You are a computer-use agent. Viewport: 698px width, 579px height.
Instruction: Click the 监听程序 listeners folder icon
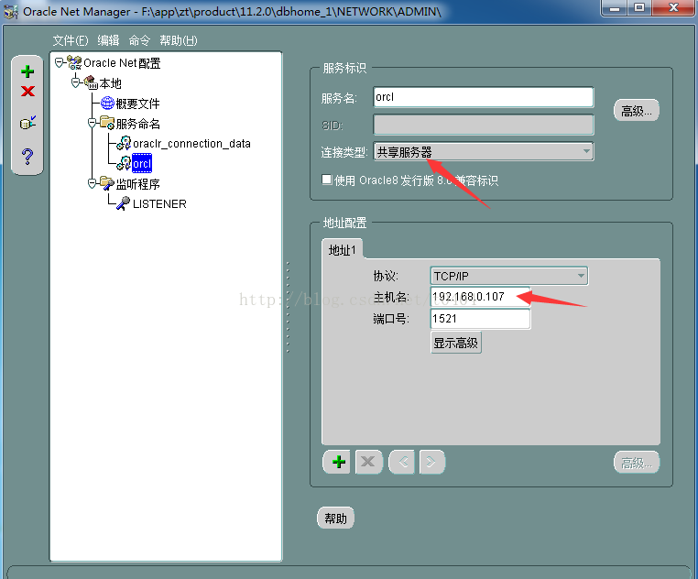coord(107,183)
